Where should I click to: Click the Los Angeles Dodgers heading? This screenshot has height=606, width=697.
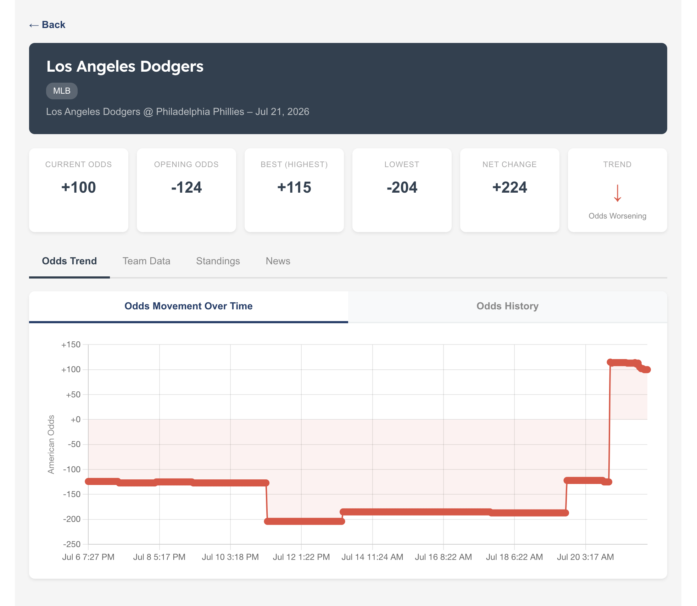click(x=125, y=66)
